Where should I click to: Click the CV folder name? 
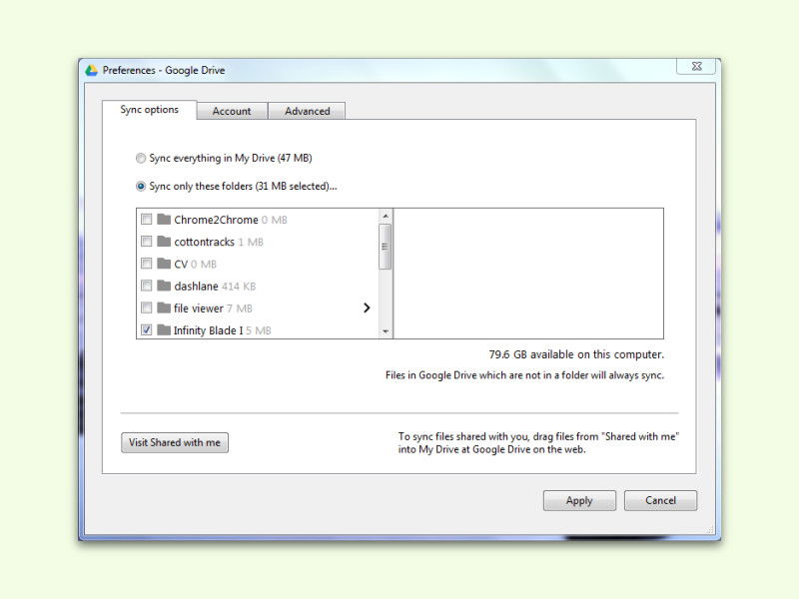181,264
